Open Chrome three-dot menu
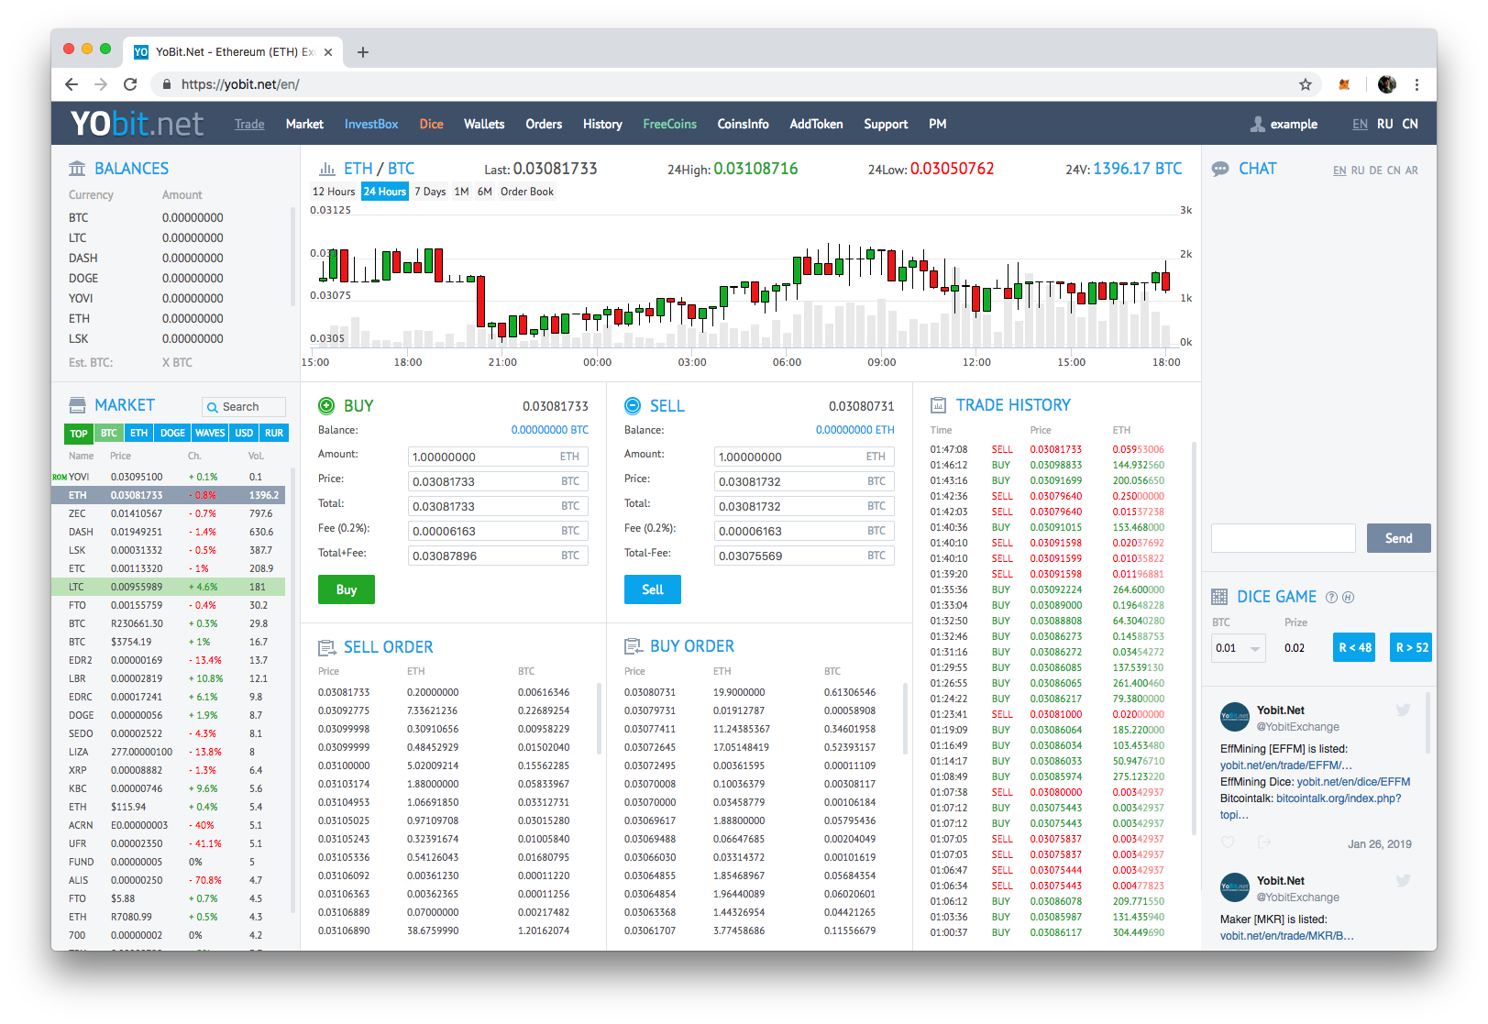This screenshot has height=1024, width=1488. click(1416, 84)
